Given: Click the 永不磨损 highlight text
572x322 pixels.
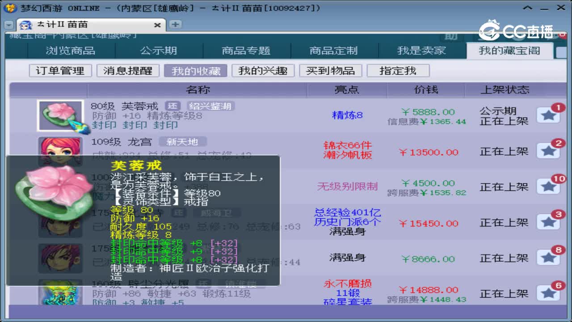Looking at the screenshot, I should (x=347, y=284).
